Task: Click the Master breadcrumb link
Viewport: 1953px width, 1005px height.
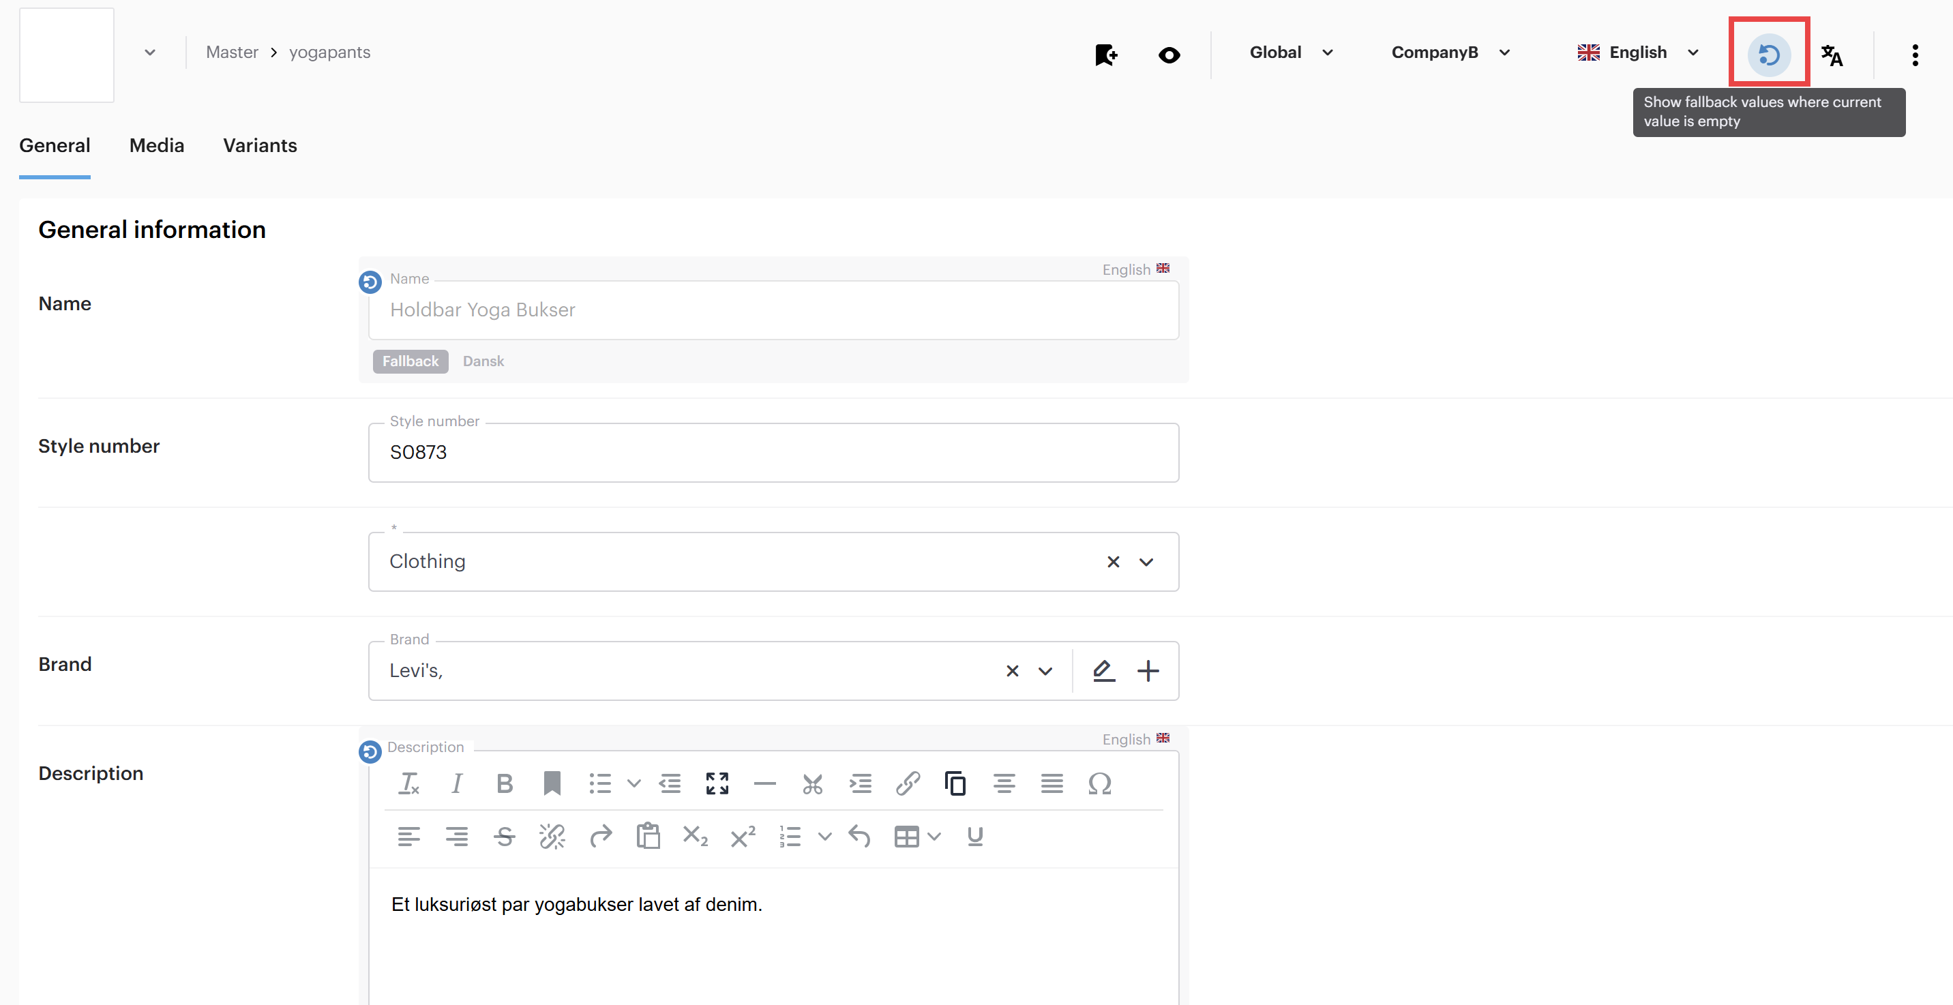Action: (x=232, y=52)
